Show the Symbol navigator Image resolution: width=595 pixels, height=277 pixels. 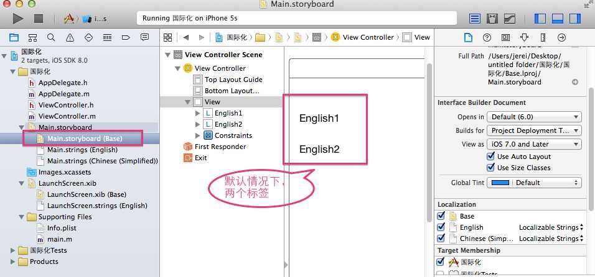(32, 37)
